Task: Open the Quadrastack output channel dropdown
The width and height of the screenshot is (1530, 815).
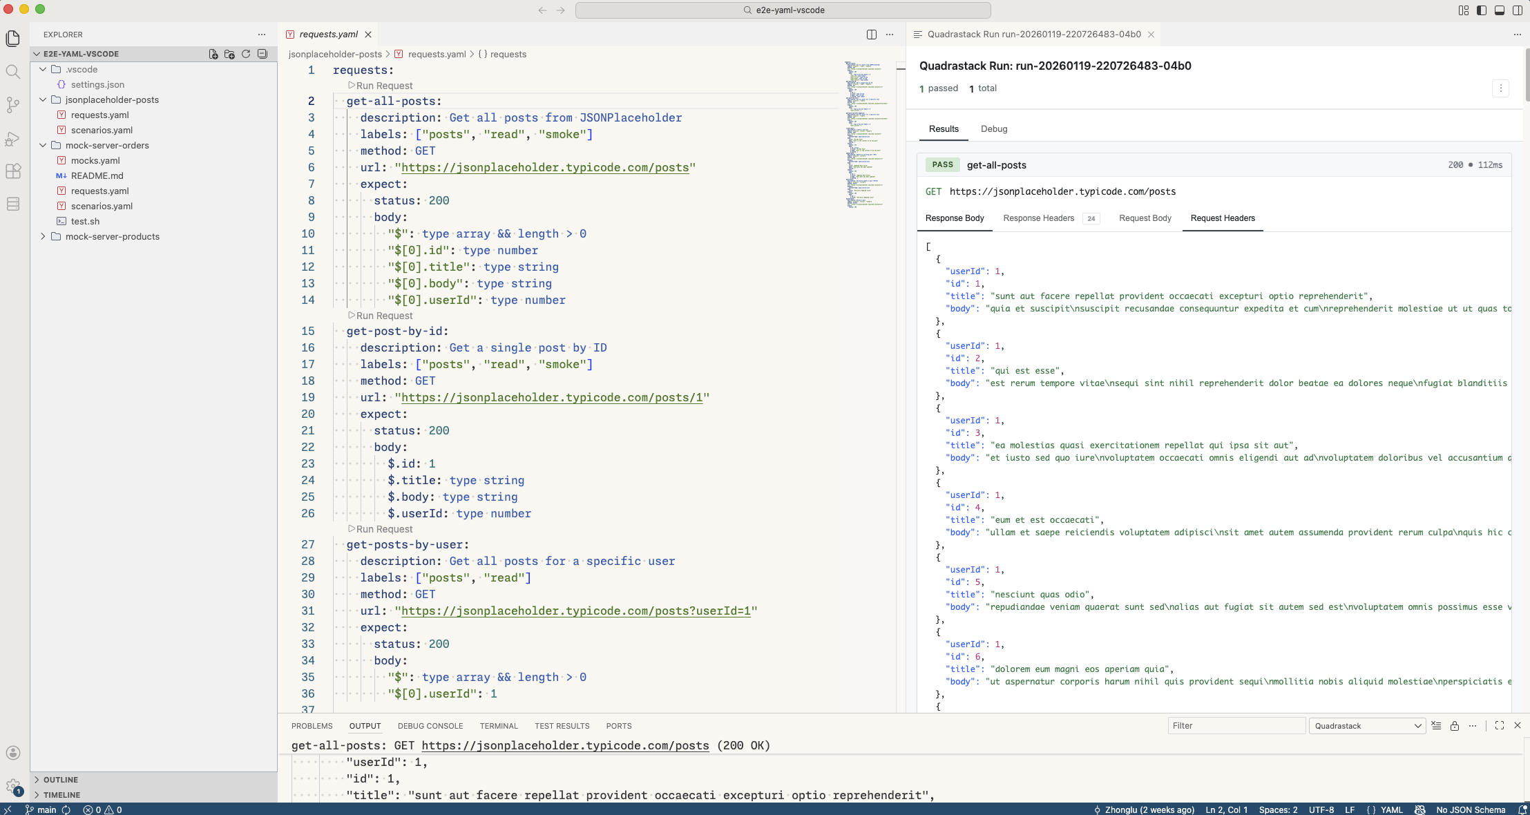Action: tap(1366, 726)
